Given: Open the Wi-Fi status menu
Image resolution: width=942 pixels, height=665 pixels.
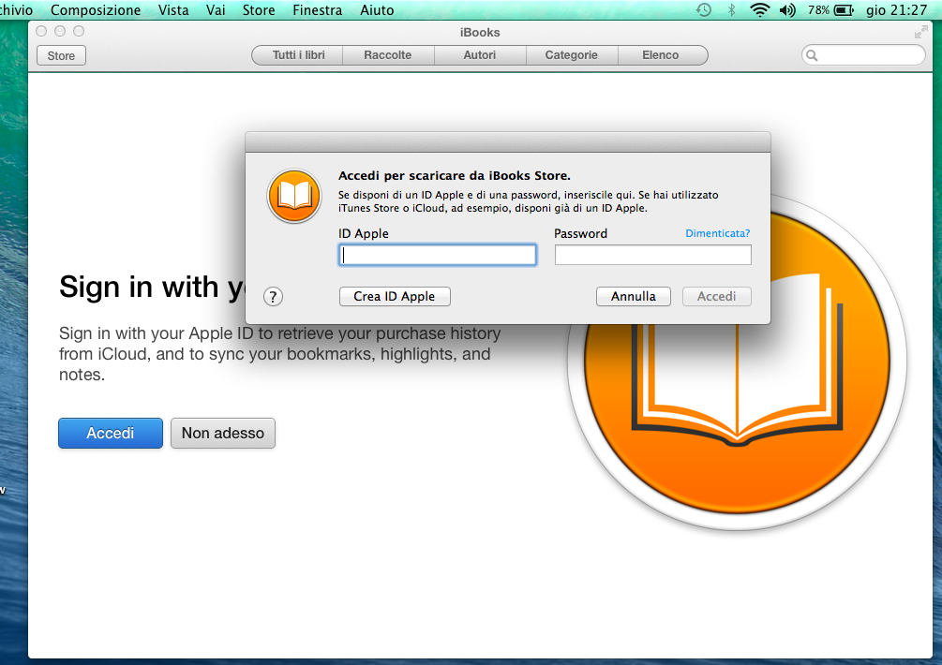Looking at the screenshot, I should [759, 10].
